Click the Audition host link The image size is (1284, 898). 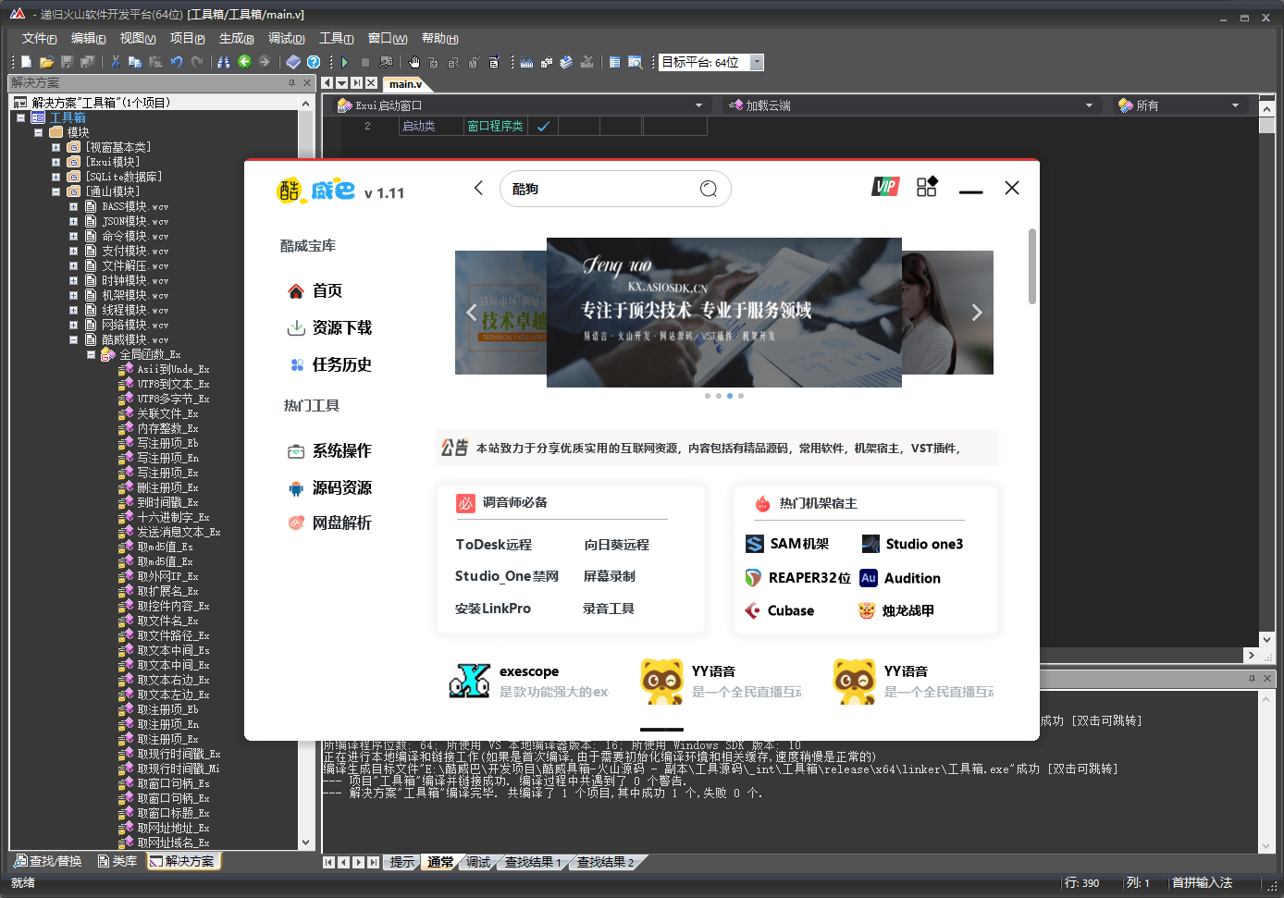tap(900, 578)
